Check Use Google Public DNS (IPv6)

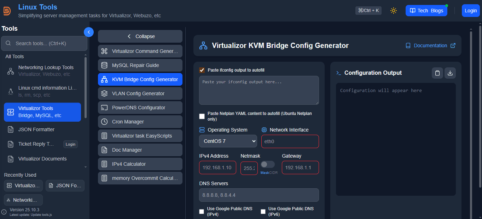[x=263, y=212]
